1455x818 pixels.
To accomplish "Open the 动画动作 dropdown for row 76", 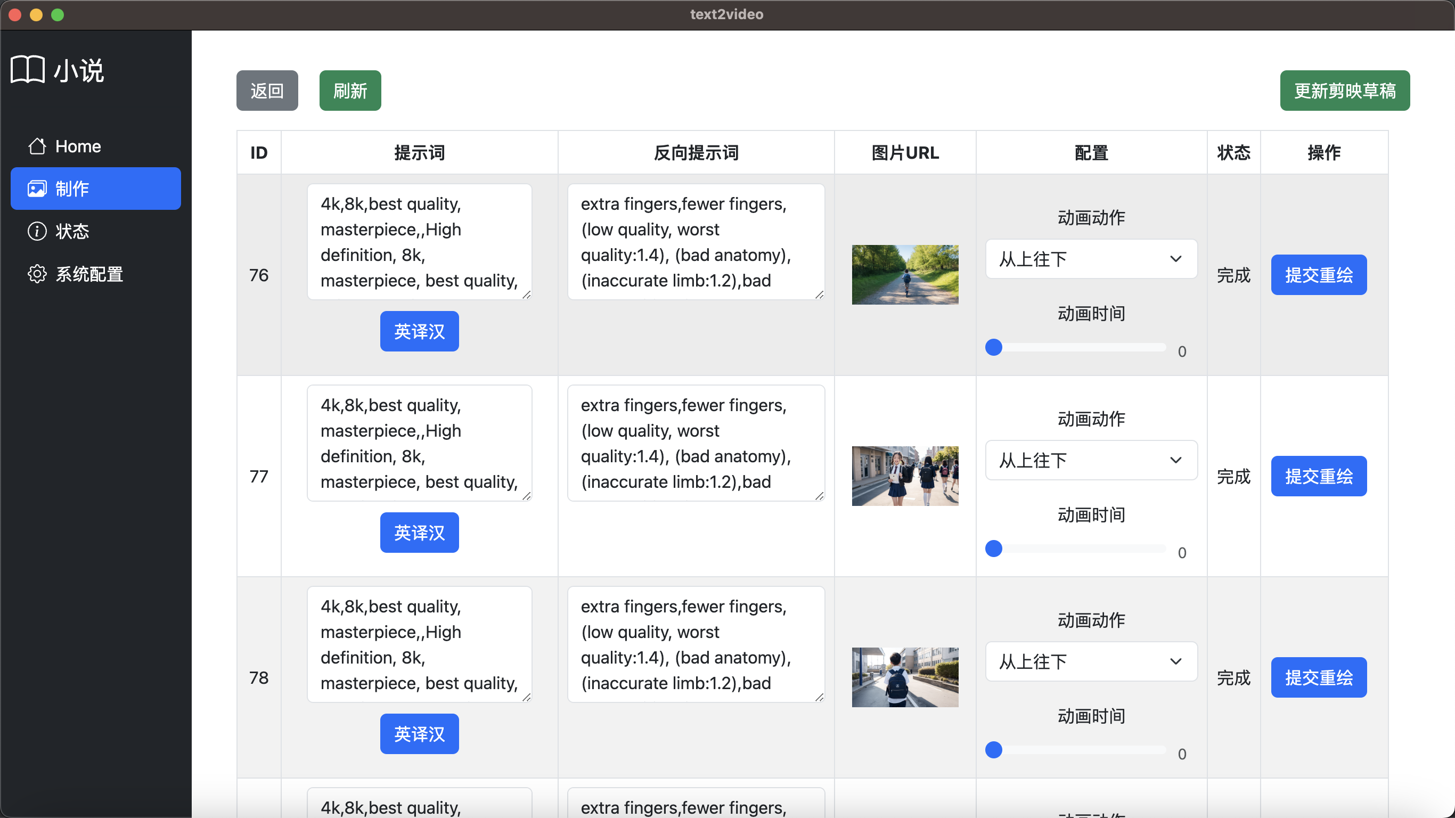I will (x=1091, y=259).
